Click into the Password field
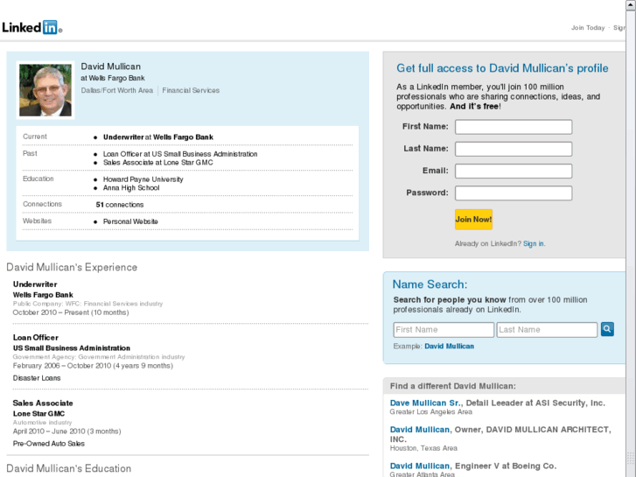Viewport: 636px width, 477px height. [x=514, y=193]
